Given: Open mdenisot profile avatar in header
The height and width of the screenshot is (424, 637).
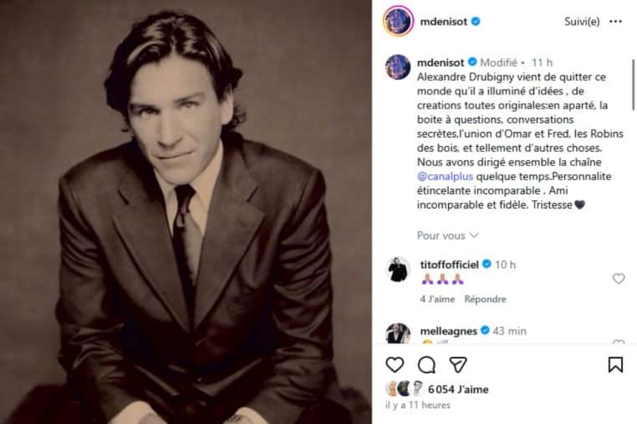Looking at the screenshot, I should coord(398,21).
